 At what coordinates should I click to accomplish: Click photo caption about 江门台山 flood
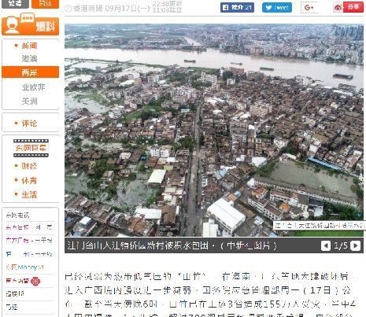tap(172, 245)
